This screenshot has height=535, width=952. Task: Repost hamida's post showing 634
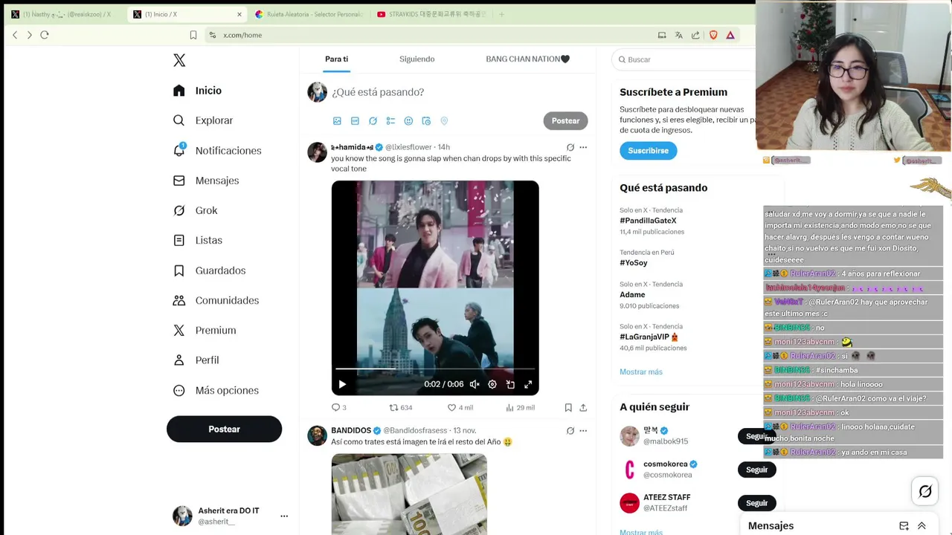pyautogui.click(x=401, y=407)
